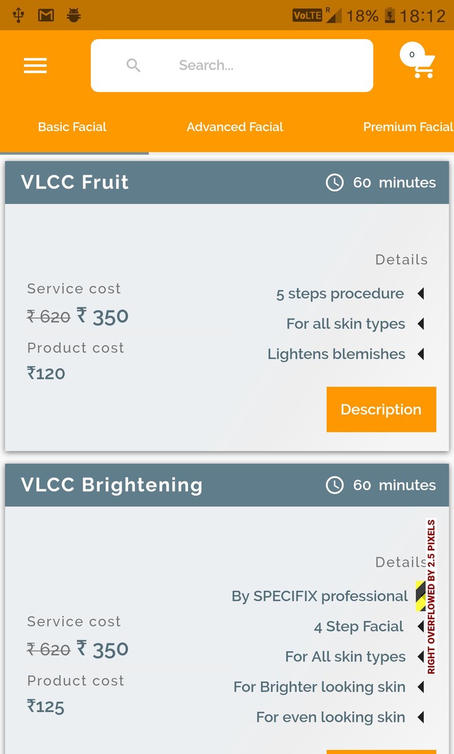Expand the 'For Brighter looking skin' arrow
Image resolution: width=454 pixels, height=754 pixels.
(x=421, y=687)
